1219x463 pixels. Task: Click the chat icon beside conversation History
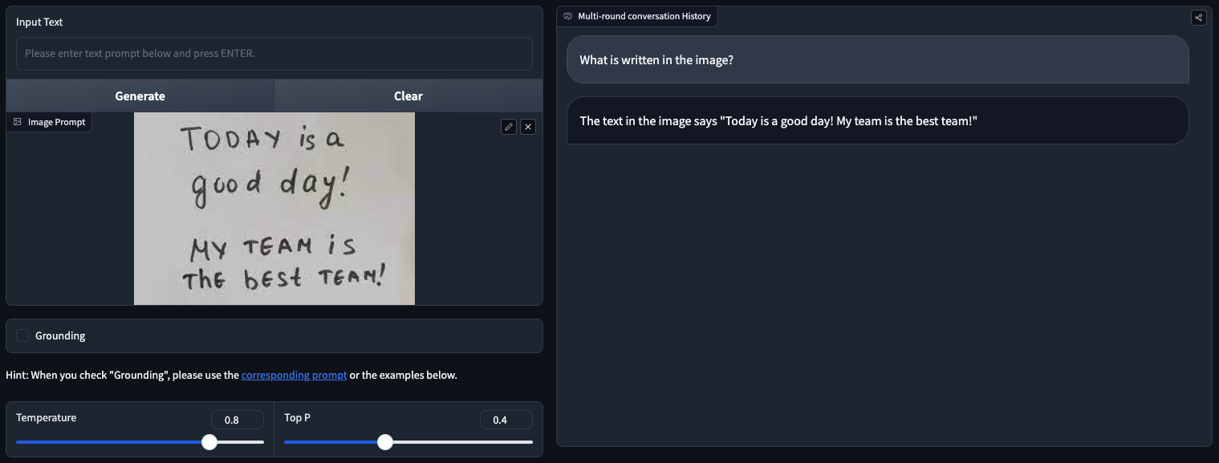coord(567,16)
